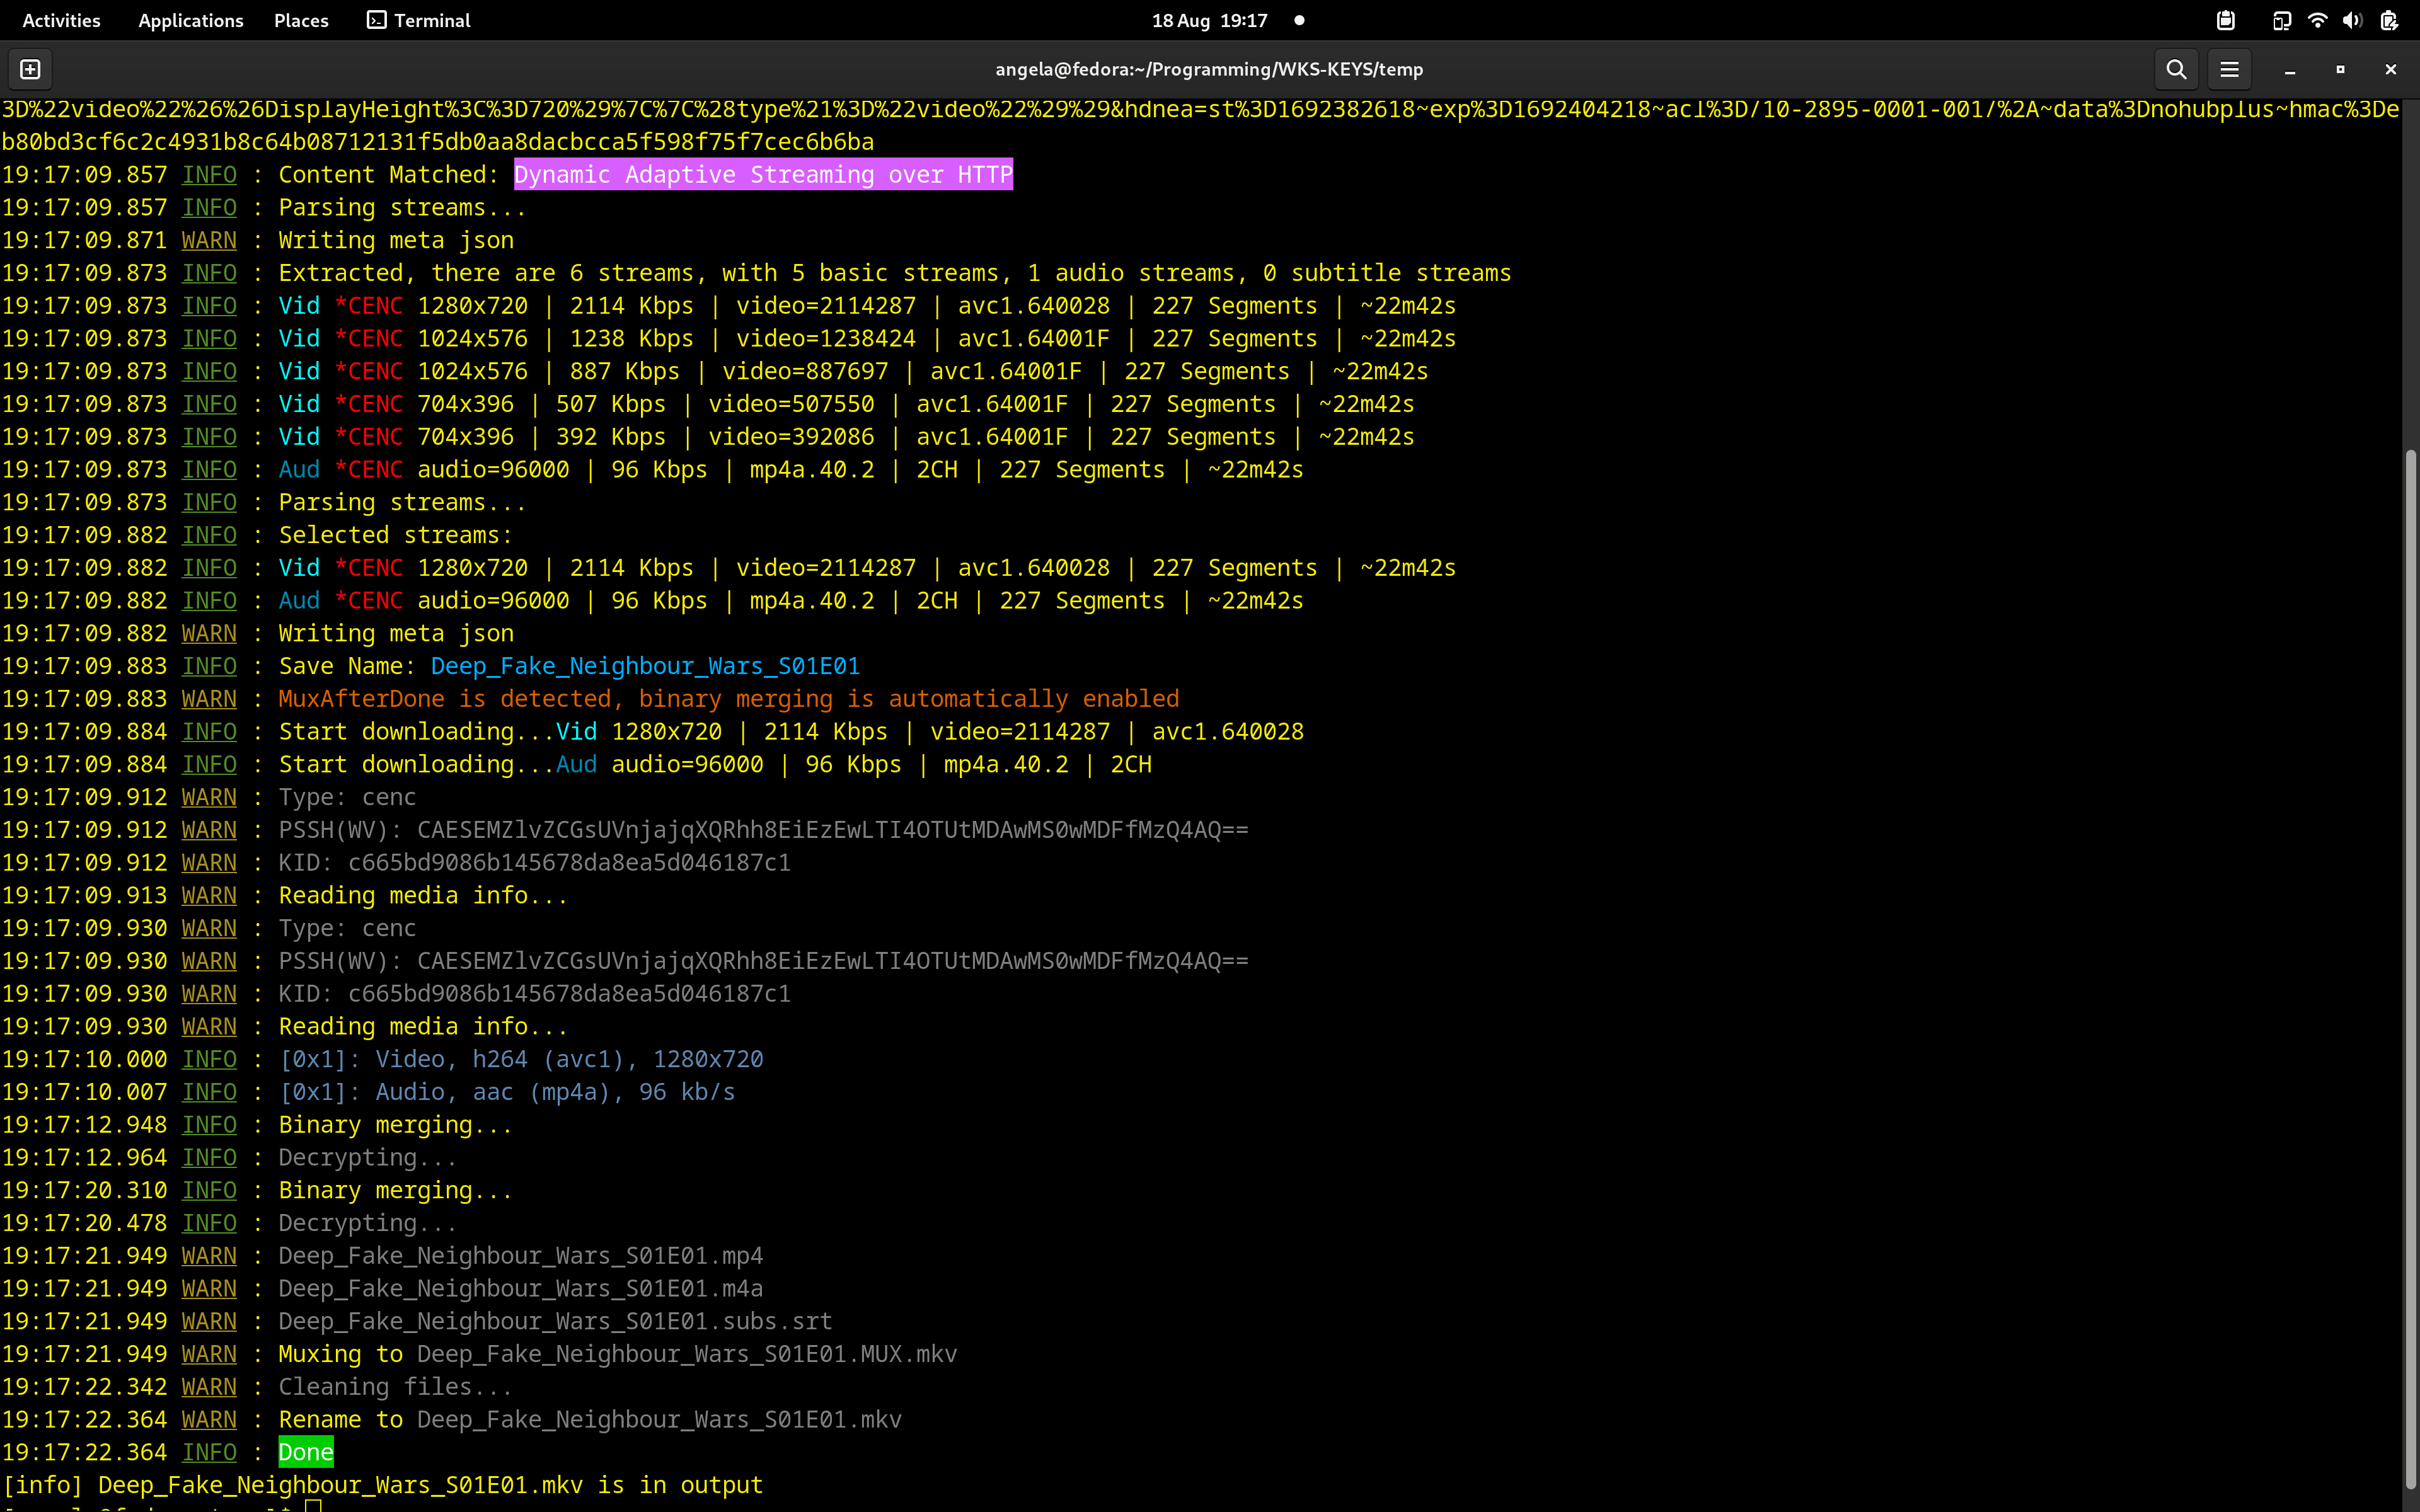Click the notification dot beside the clock

[x=1299, y=20]
